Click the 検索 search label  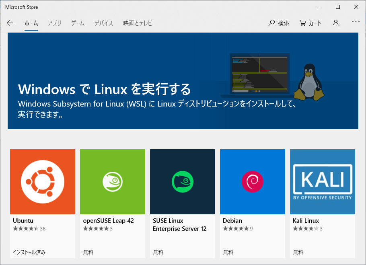(284, 23)
